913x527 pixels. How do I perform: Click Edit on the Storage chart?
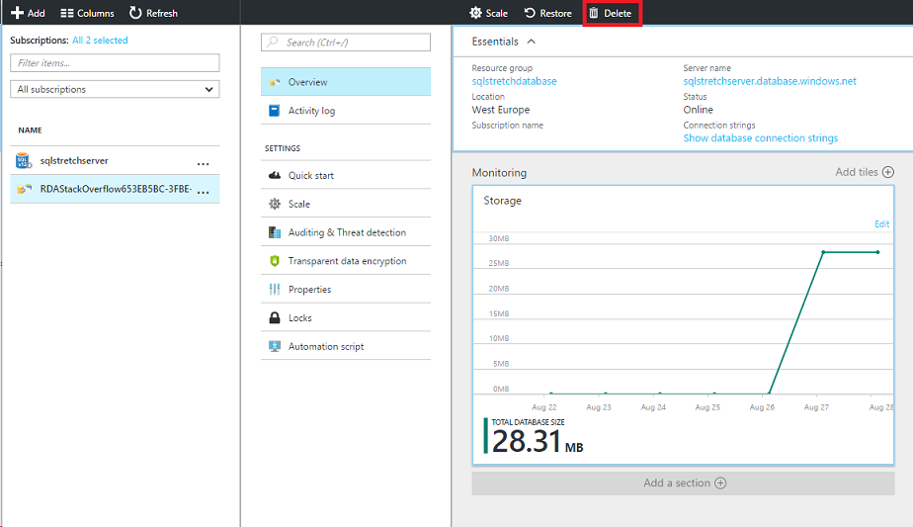coord(881,224)
